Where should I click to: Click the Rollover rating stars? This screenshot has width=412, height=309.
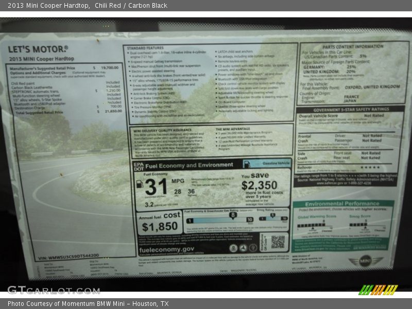pyautogui.click(x=370, y=167)
